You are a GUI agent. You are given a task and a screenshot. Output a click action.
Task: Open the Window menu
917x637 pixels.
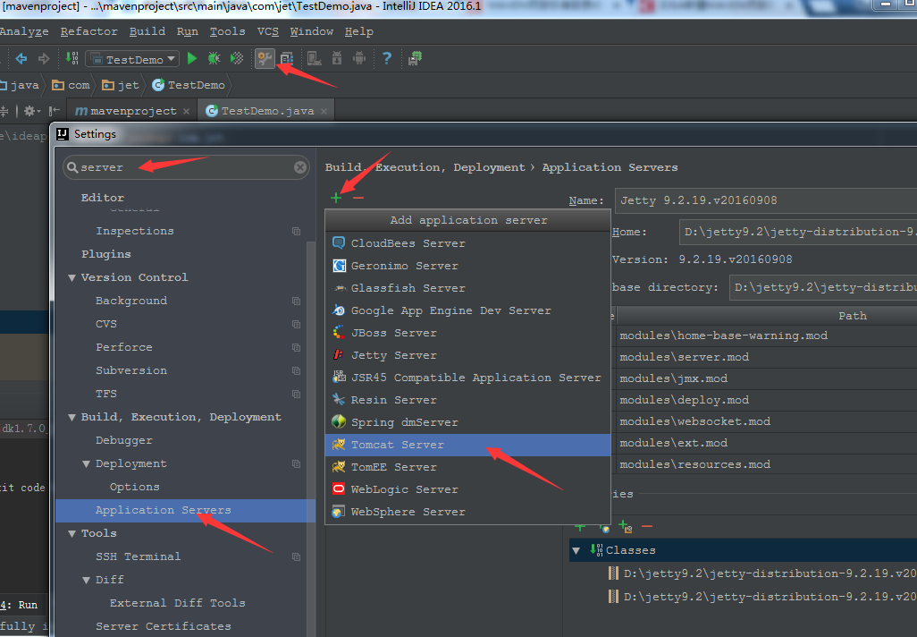tap(312, 31)
